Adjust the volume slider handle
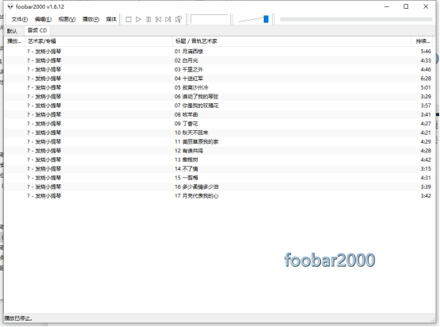 tap(266, 19)
